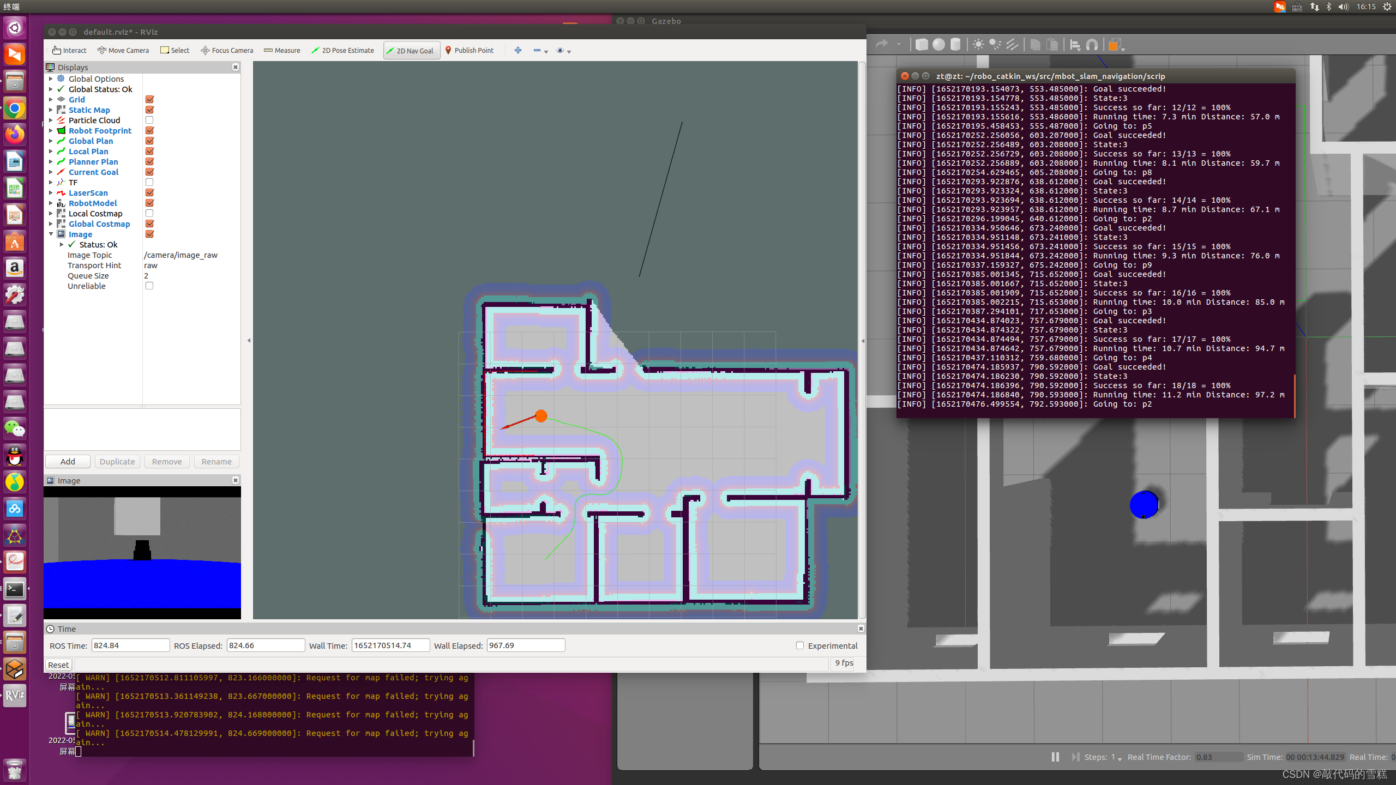The image size is (1396, 785).
Task: Select the Interact tool in RViz
Action: click(69, 50)
